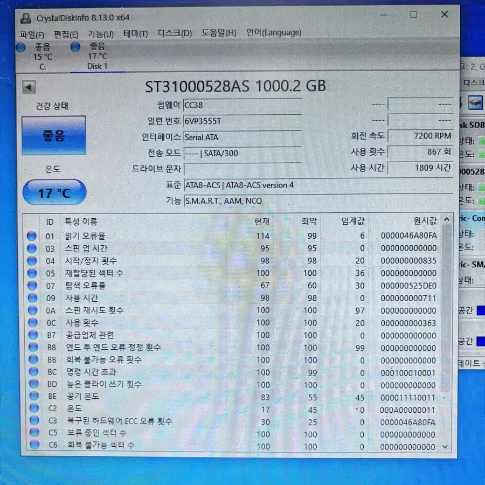Click the blue 좋음 health status button

[x=54, y=135]
